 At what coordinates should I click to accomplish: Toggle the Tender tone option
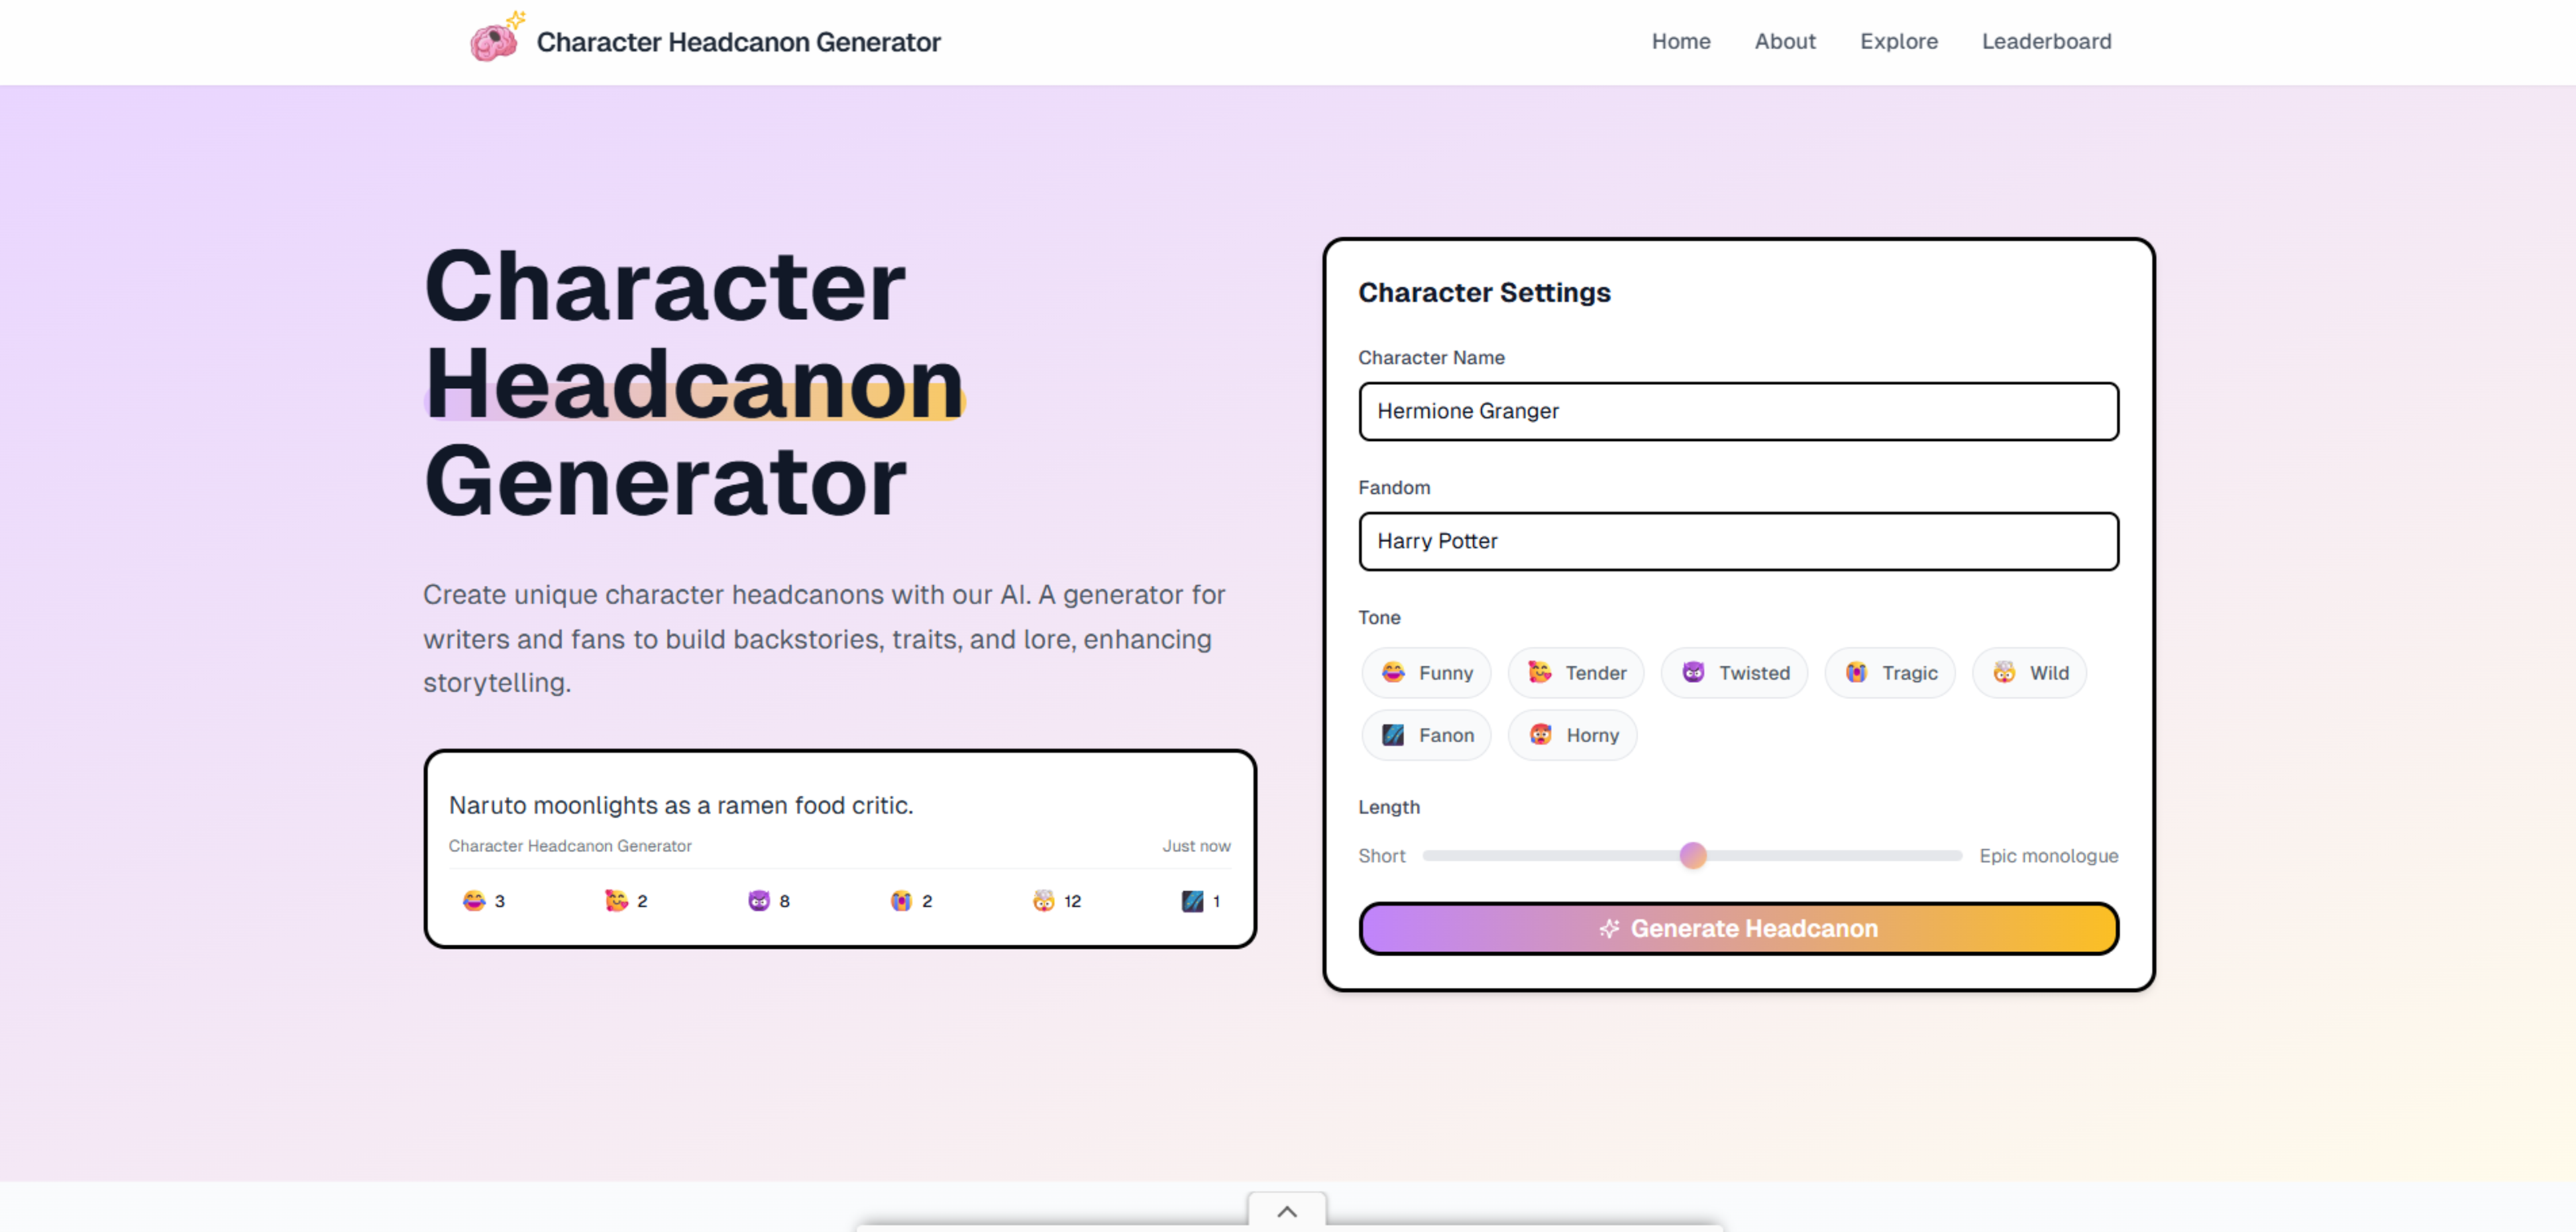pyautogui.click(x=1575, y=673)
